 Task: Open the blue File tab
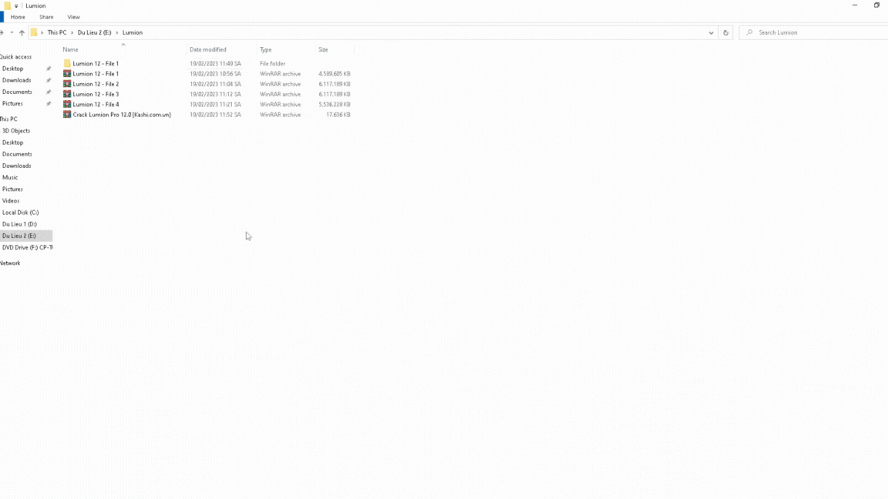click(x=2, y=17)
